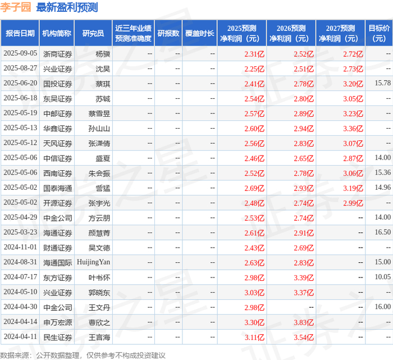Viewport: 393px width, 360px height.
Task: Click 浙商证券 institution cell
Action: pos(58,54)
